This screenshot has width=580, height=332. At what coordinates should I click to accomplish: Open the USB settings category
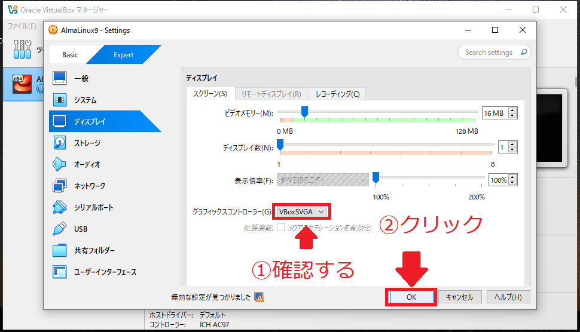[x=105, y=229]
